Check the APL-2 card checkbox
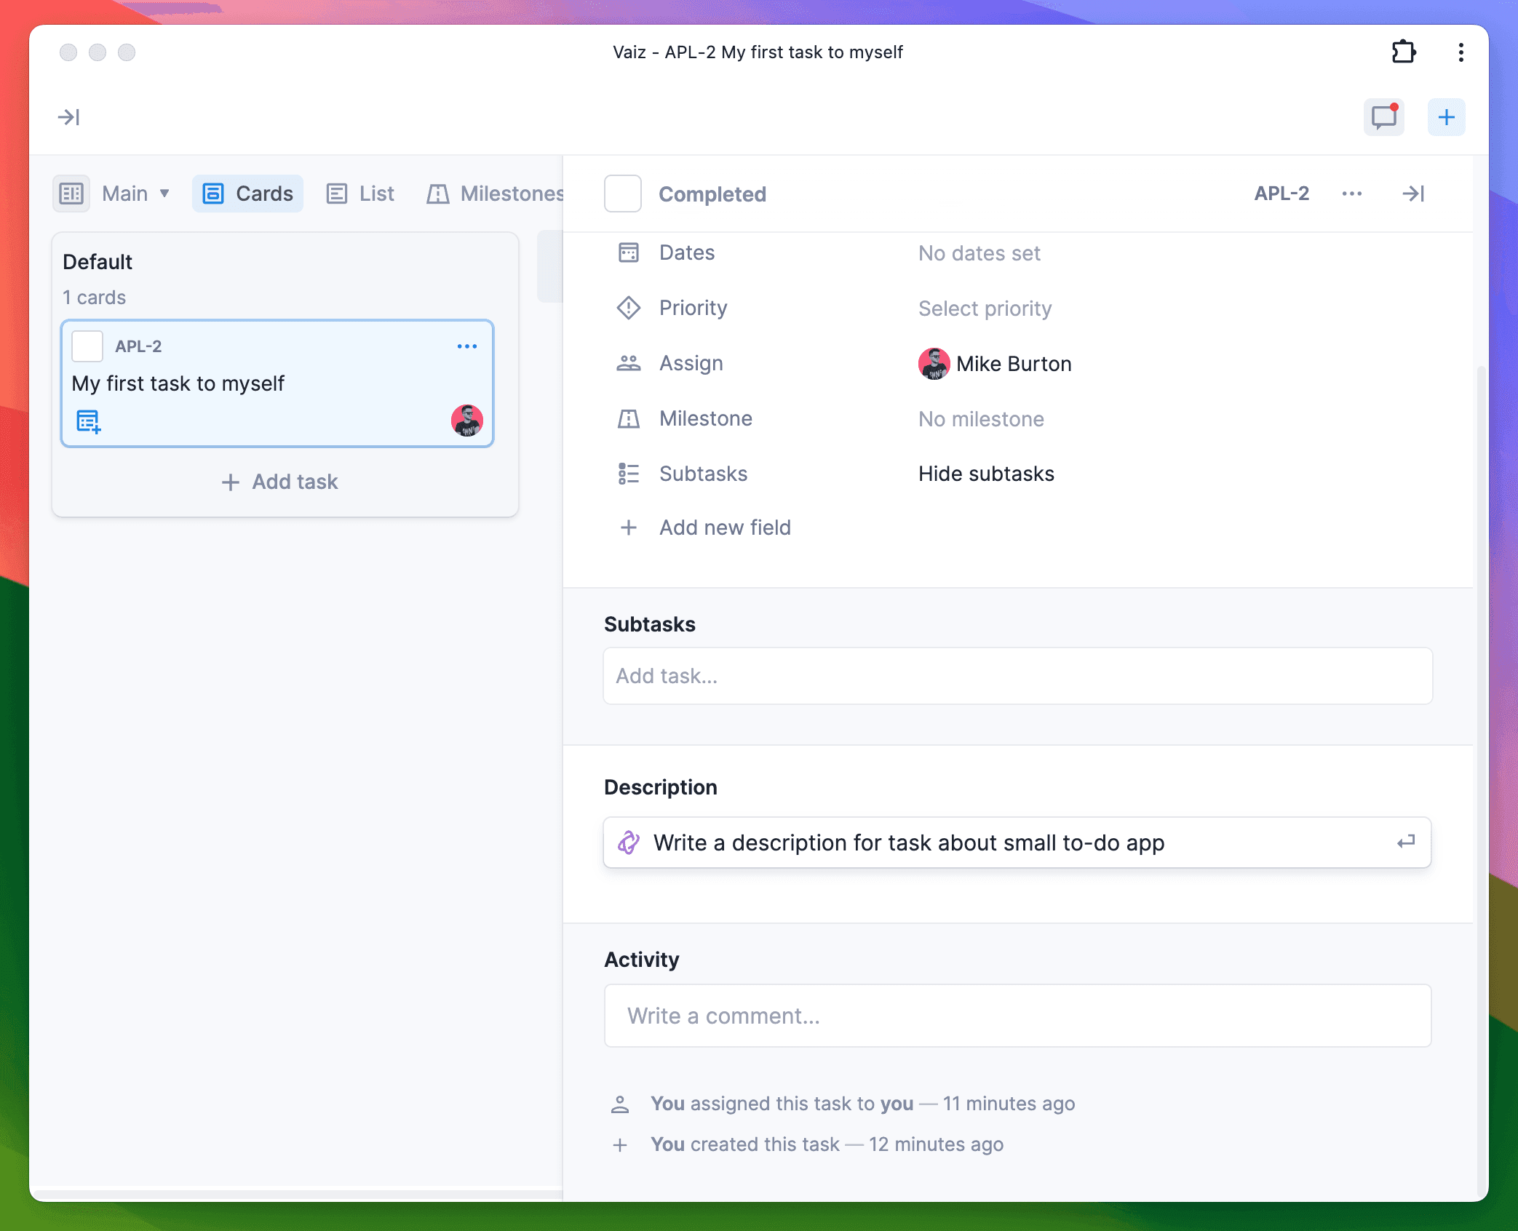The image size is (1518, 1231). click(x=87, y=346)
